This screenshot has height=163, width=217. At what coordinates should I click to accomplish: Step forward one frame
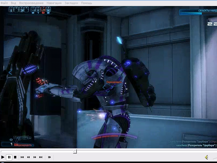coord(49,157)
